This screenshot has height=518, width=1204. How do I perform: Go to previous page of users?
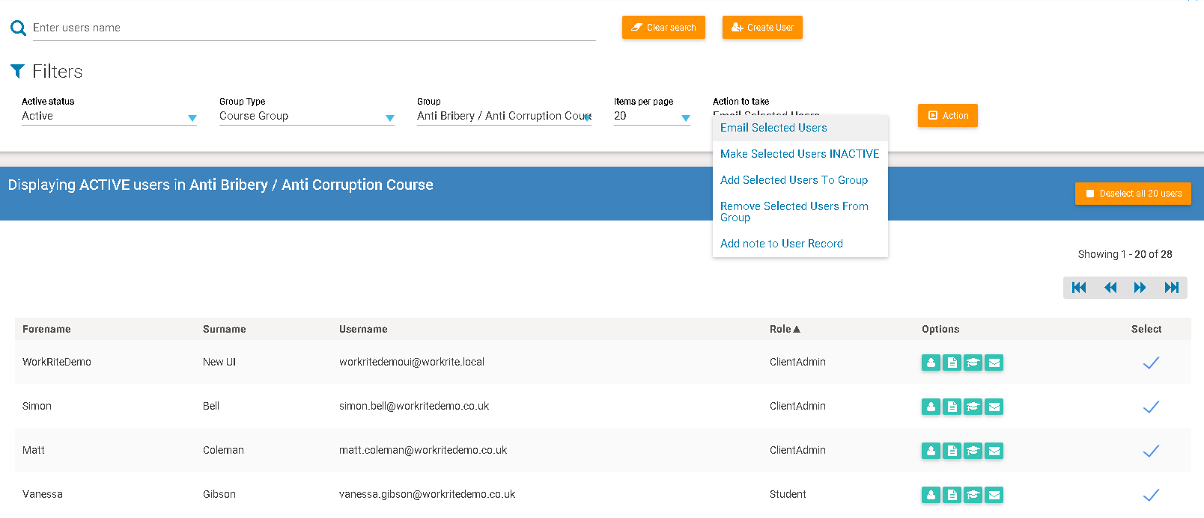click(x=1110, y=288)
